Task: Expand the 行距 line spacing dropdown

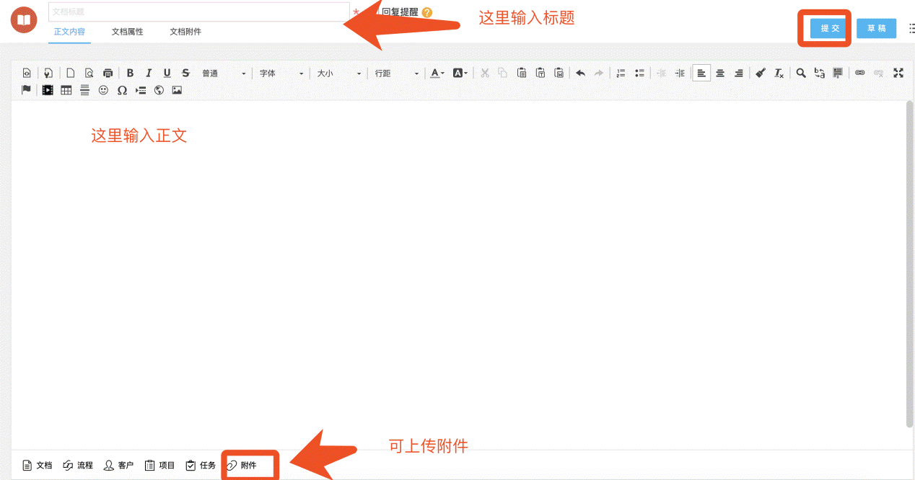Action: tap(398, 73)
